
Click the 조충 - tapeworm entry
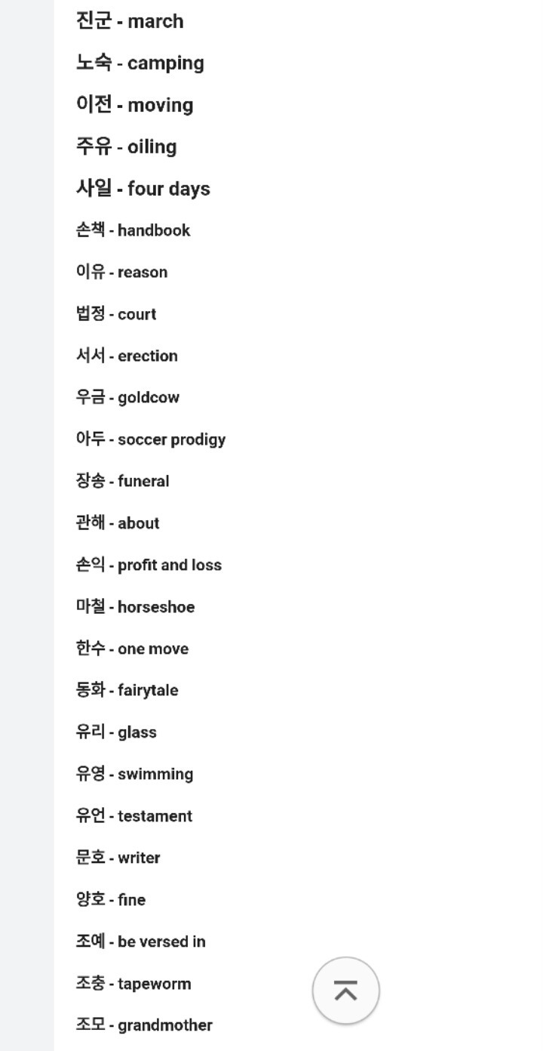[133, 983]
